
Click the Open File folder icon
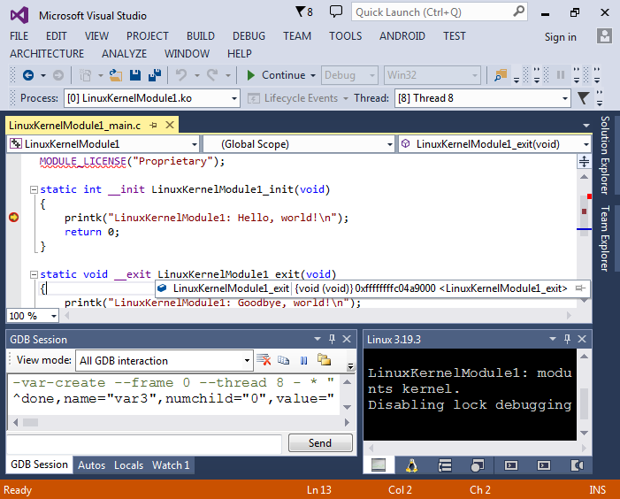[x=116, y=75]
